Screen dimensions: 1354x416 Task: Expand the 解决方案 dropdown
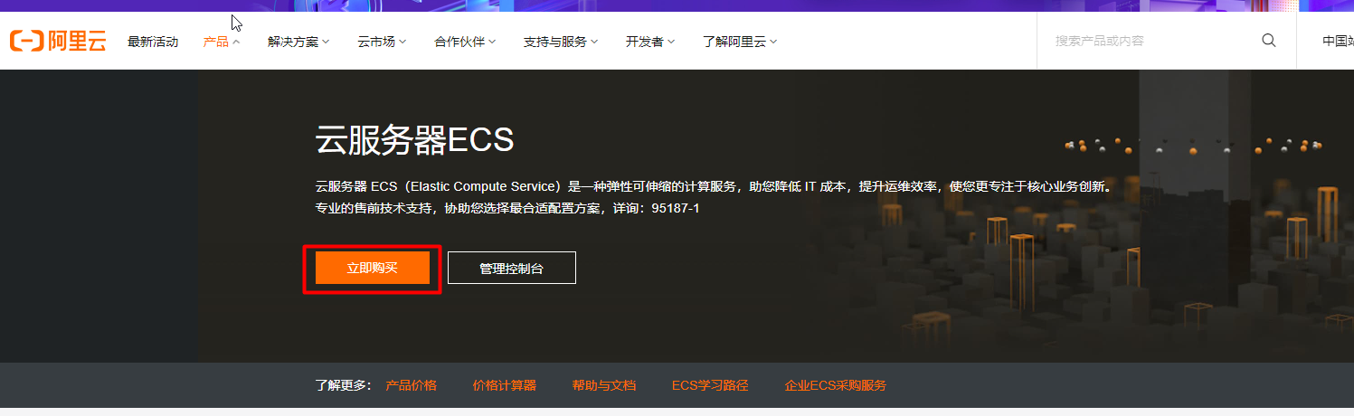298,42
